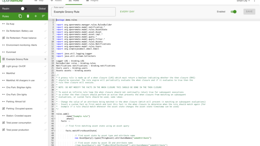
Task: Click the OpenRemote logo
Action: (13, 1)
